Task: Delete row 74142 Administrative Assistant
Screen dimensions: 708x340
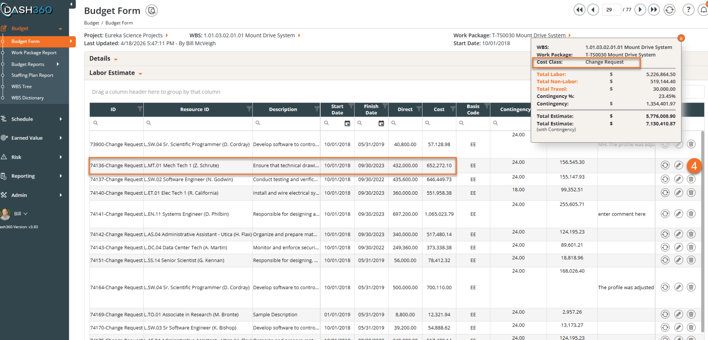Action: [691, 234]
